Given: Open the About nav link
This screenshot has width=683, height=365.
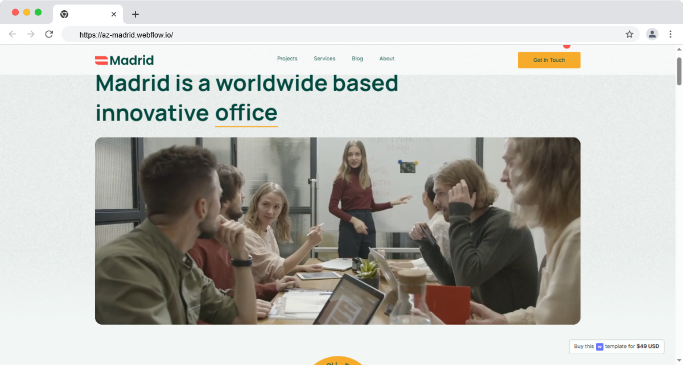Looking at the screenshot, I should tap(387, 59).
